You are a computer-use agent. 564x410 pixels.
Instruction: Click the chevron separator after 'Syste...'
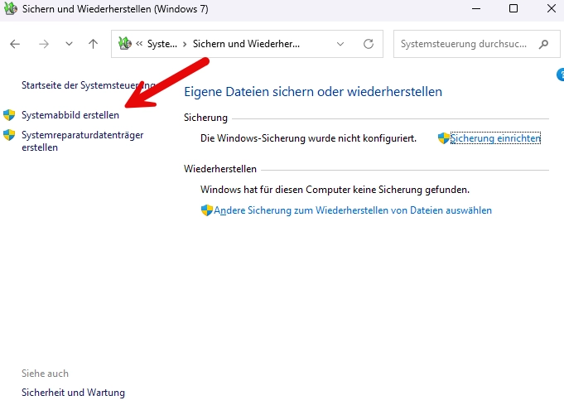point(185,44)
